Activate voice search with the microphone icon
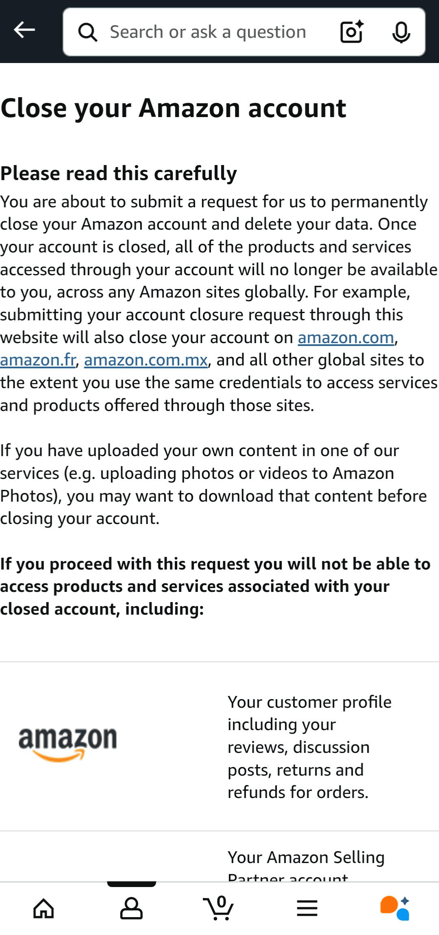Viewport: 439px width, 935px height. tap(400, 33)
